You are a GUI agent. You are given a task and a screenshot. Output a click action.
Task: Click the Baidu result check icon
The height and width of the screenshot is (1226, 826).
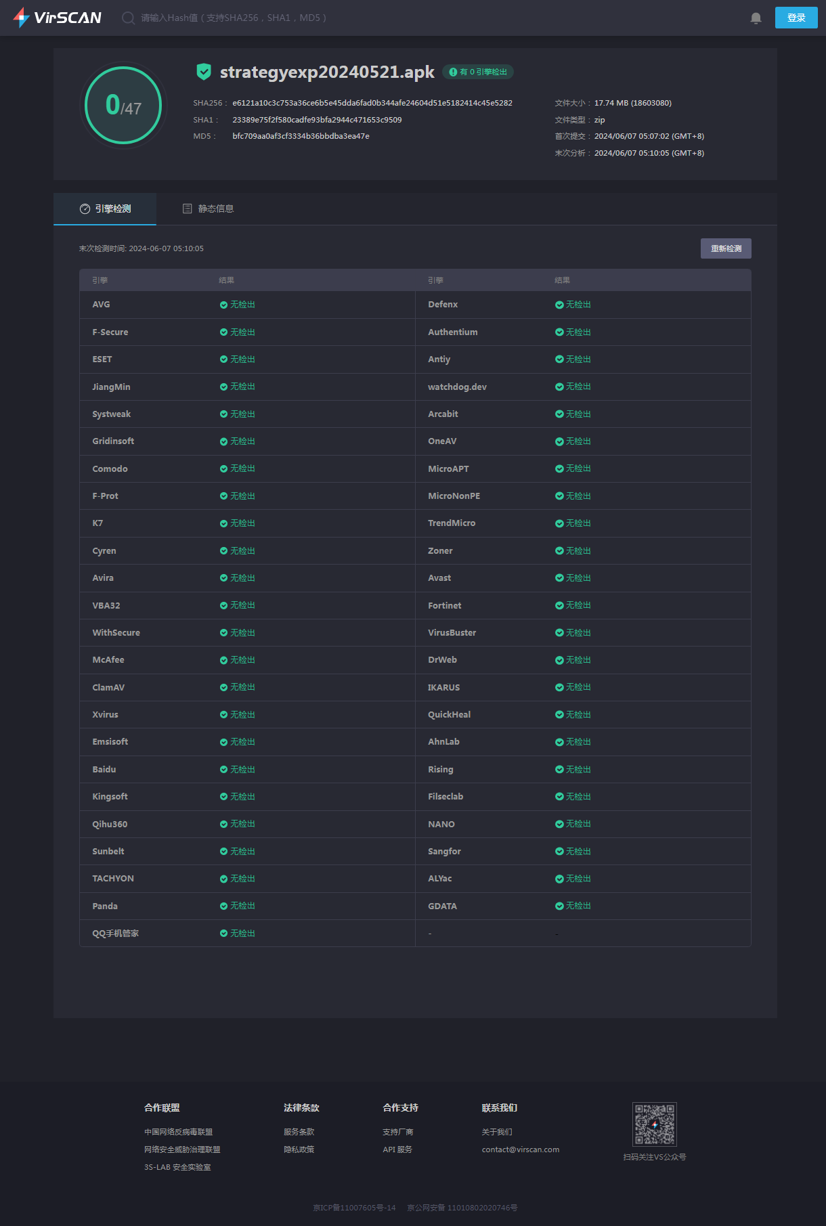pos(223,770)
